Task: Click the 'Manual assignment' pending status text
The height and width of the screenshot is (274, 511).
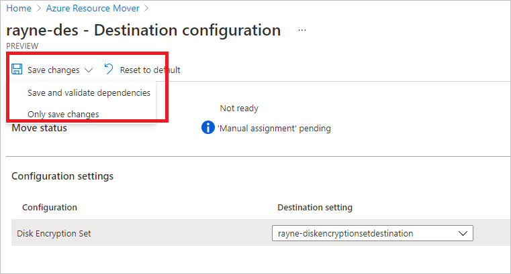Action: point(274,128)
